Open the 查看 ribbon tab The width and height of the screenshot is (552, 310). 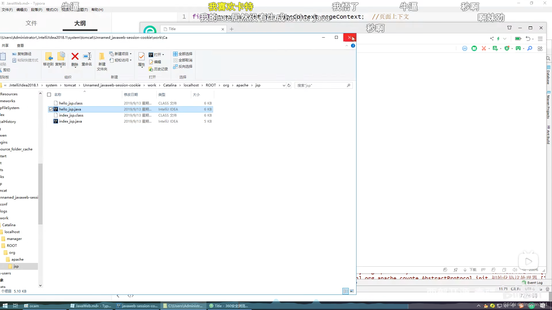[x=20, y=45]
